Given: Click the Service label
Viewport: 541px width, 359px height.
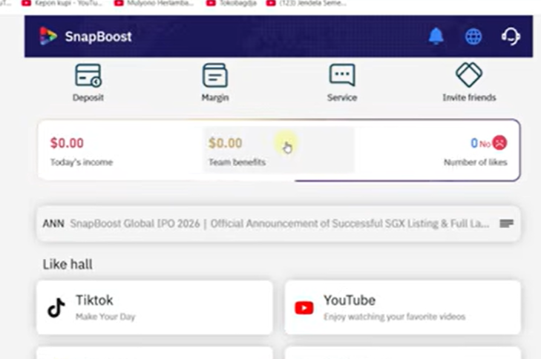Looking at the screenshot, I should pos(342,98).
